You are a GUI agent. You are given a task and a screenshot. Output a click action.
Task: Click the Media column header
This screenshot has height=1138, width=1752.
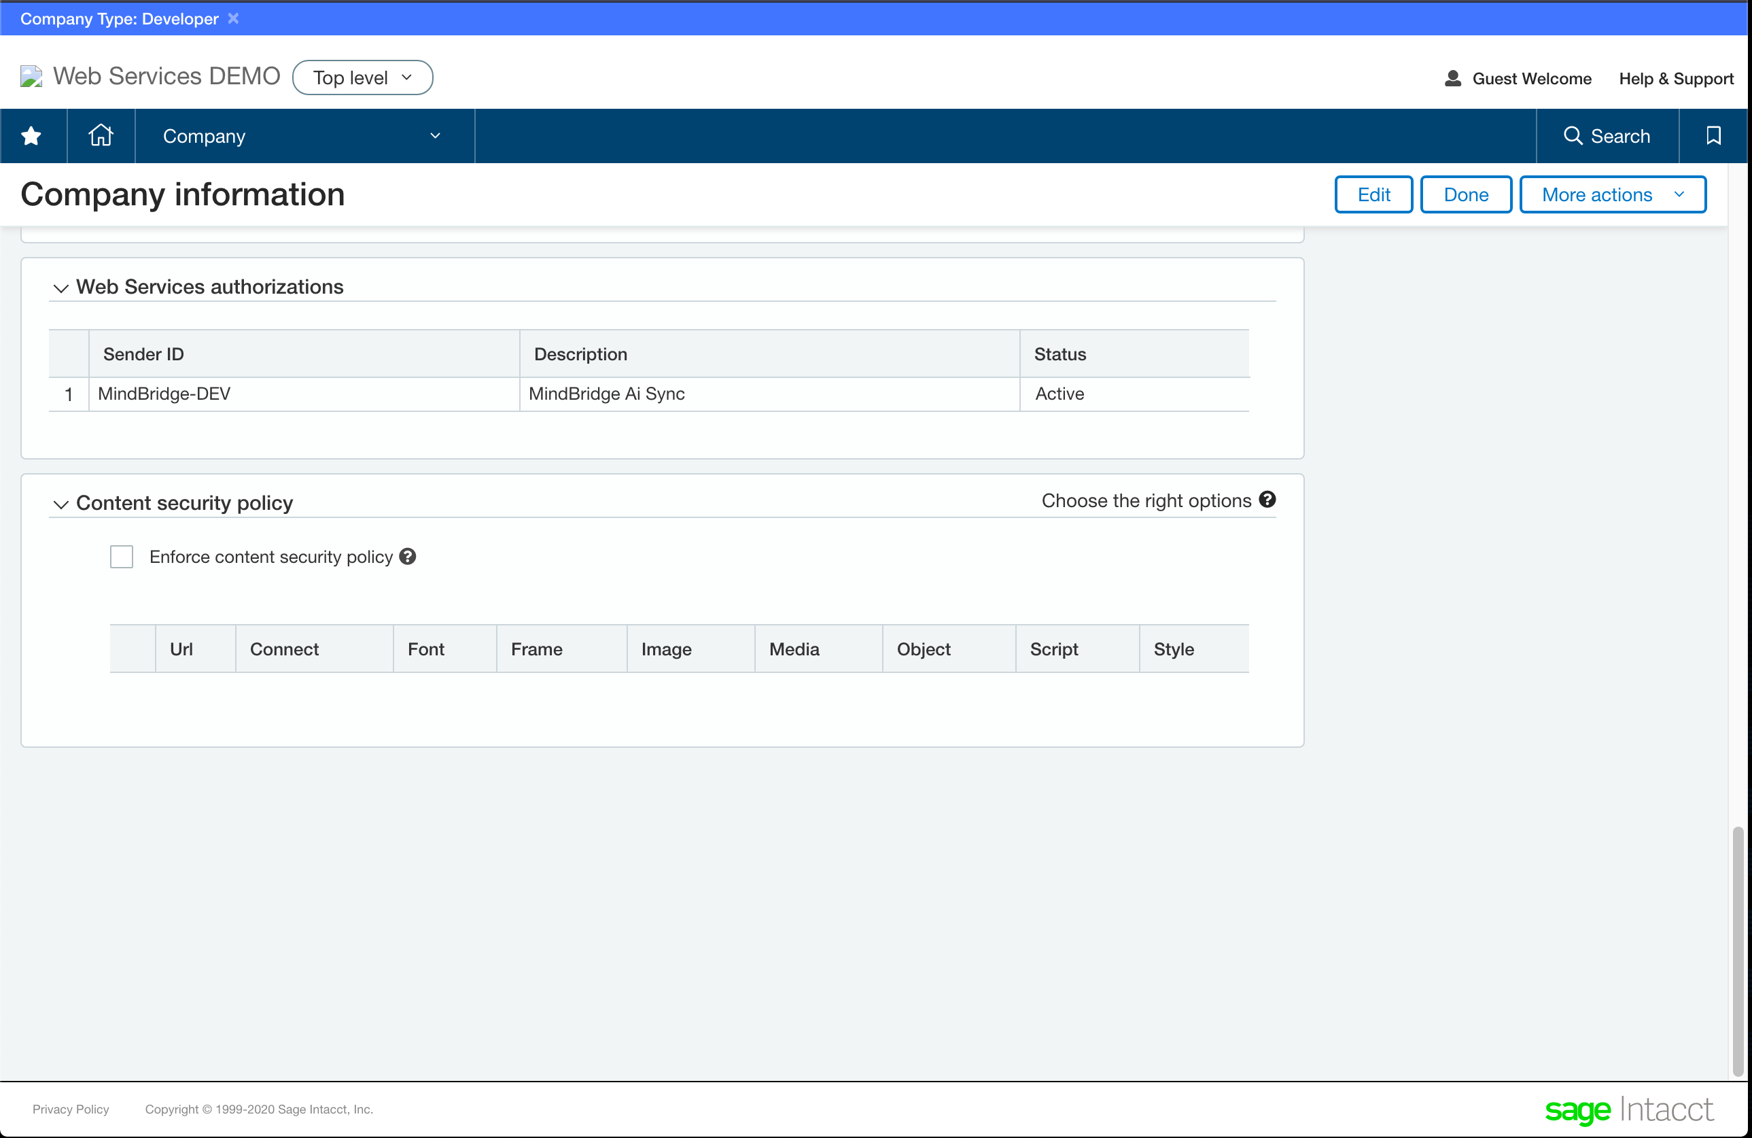click(819, 649)
